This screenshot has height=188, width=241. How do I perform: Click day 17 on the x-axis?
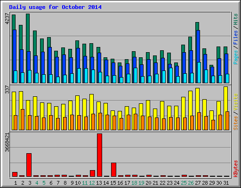(127, 183)
